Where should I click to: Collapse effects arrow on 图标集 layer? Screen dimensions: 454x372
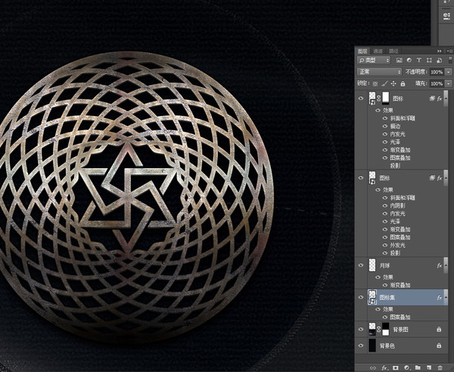coord(446,298)
